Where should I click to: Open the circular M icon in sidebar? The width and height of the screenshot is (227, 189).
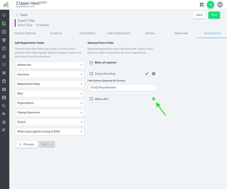point(4,81)
